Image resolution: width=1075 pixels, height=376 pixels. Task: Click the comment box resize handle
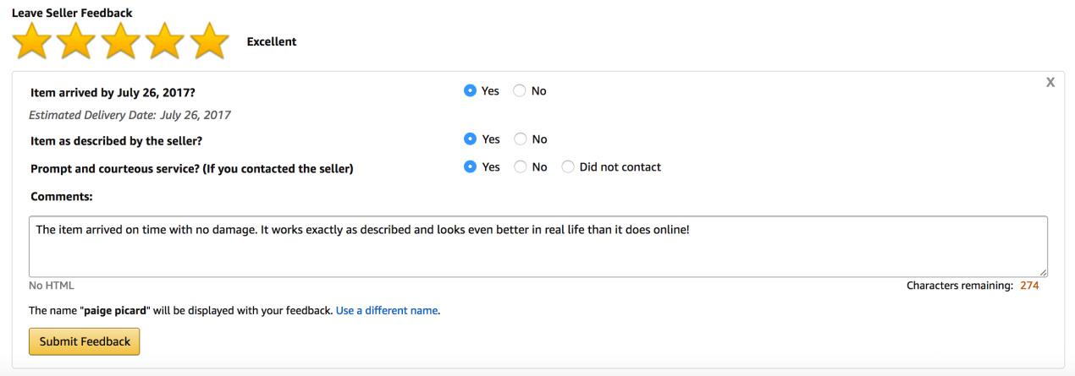click(1043, 271)
